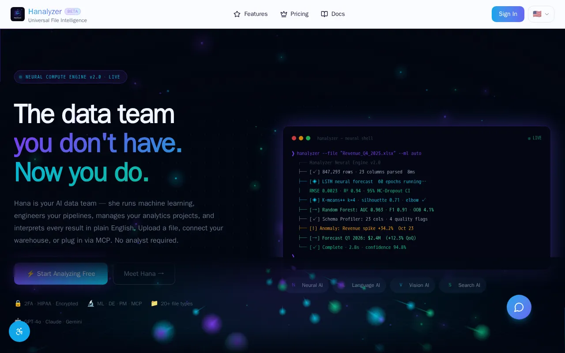Click the red dot in terminal window

click(294, 138)
